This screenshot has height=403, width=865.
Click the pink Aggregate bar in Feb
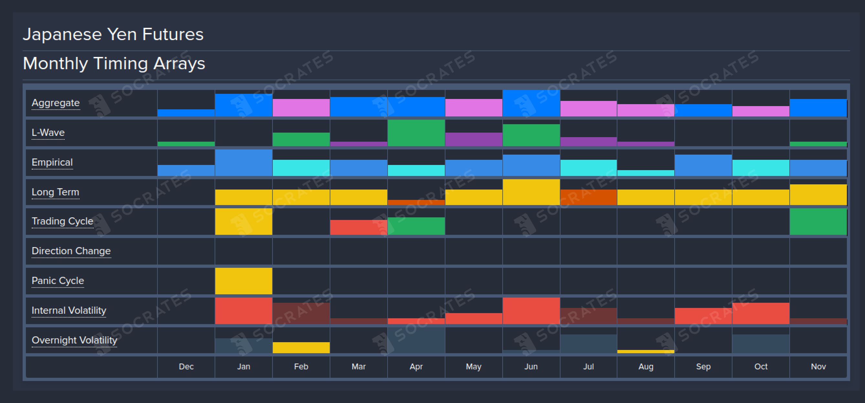click(x=301, y=108)
